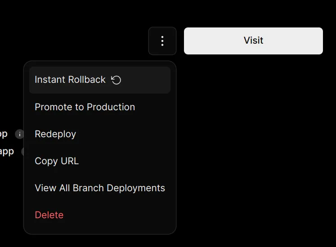The width and height of the screenshot is (336, 247).
Task: Select Instant Rollback menu entry
Action: pos(100,80)
